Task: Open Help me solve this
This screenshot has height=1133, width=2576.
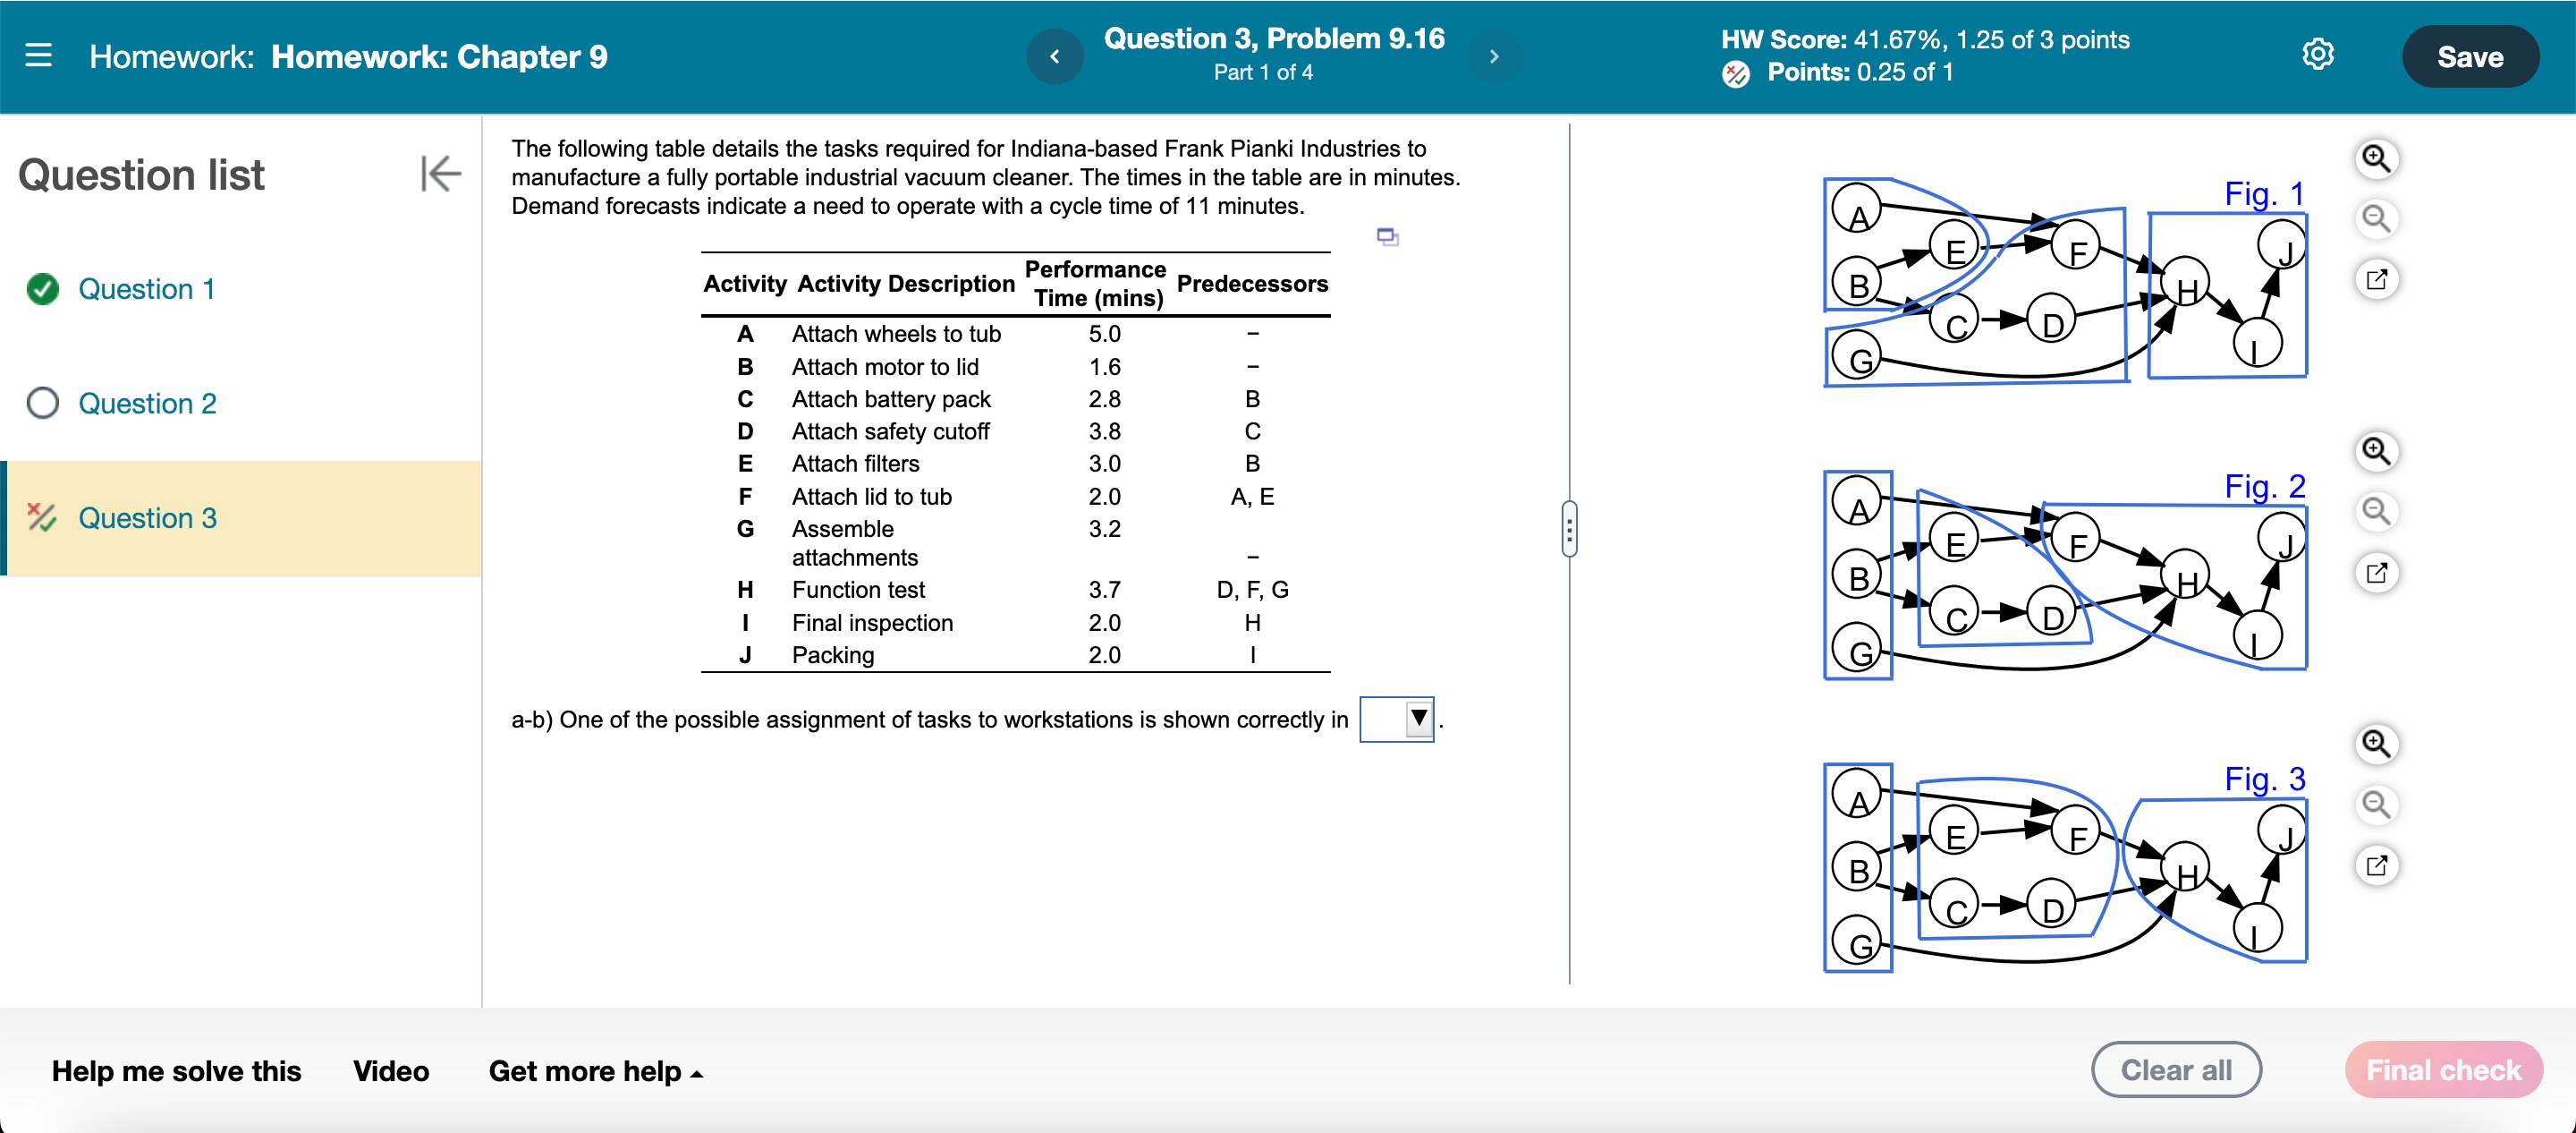Action: click(176, 1071)
